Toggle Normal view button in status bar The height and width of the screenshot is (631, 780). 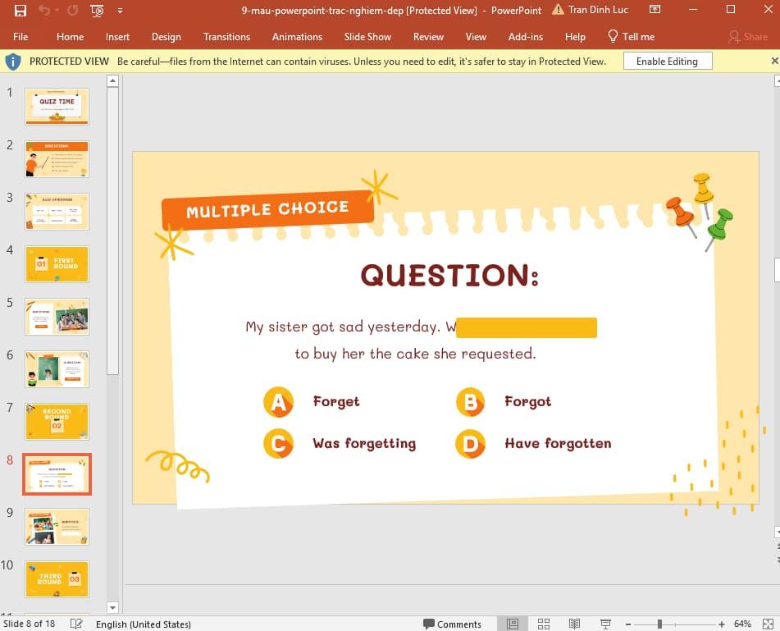pyautogui.click(x=513, y=624)
